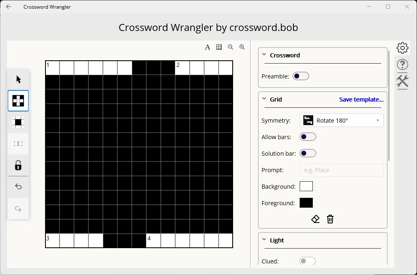
Task: Open the tools wrench panel
Action: (x=403, y=81)
